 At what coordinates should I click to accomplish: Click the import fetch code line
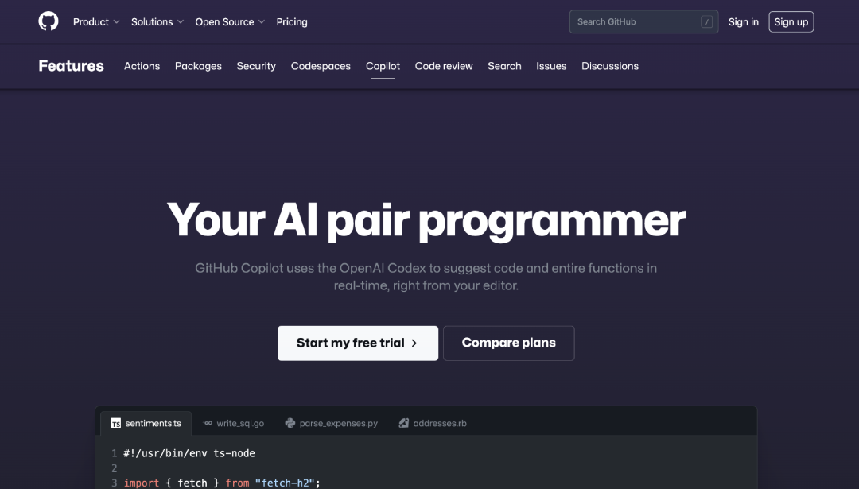pos(222,483)
